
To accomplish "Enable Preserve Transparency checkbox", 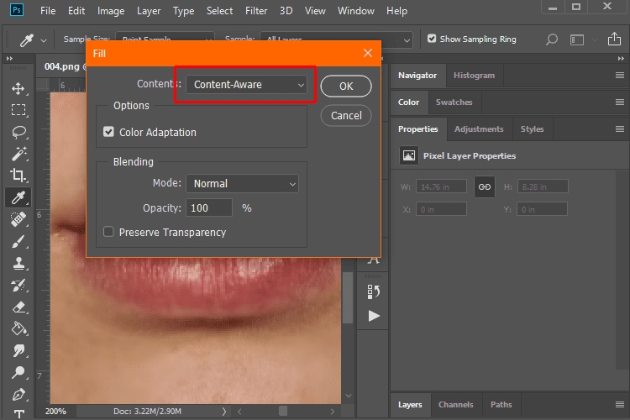I will (x=108, y=232).
